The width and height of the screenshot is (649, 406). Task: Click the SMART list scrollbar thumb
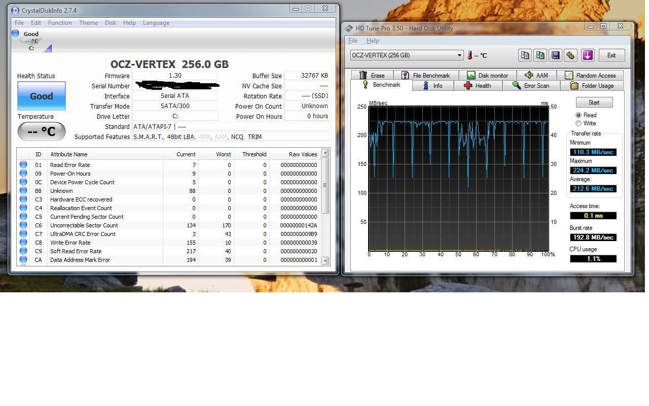(x=326, y=185)
